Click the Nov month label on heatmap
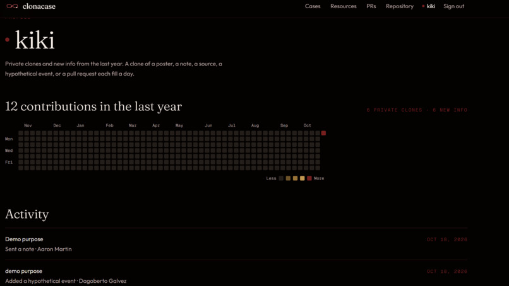The width and height of the screenshot is (509, 286). [x=28, y=125]
